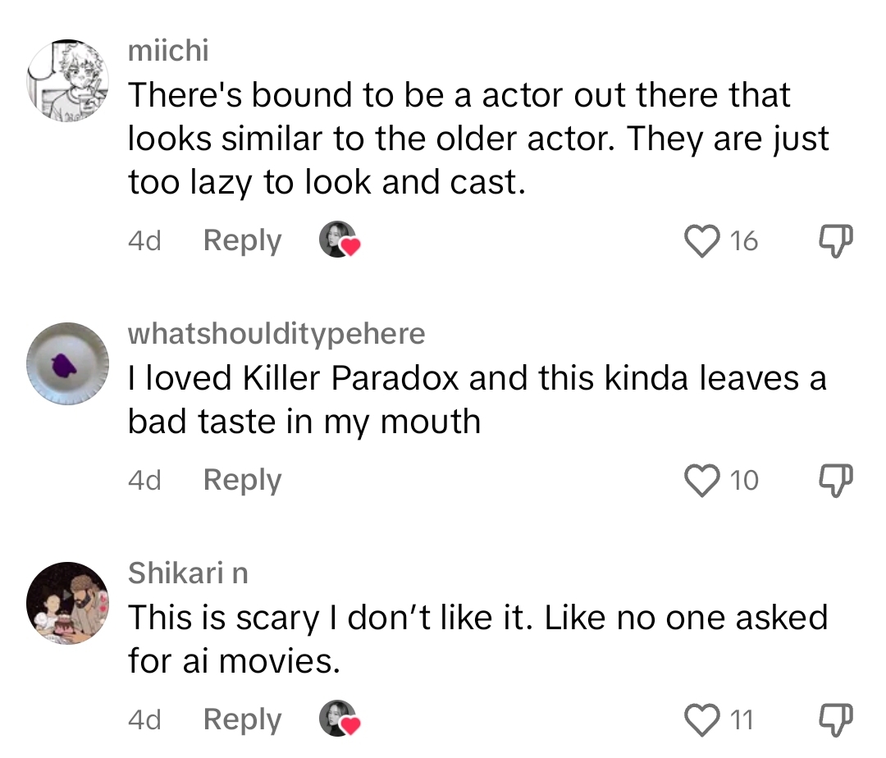Reply to miichi's comment
This screenshot has width=886, height=758.
[241, 240]
